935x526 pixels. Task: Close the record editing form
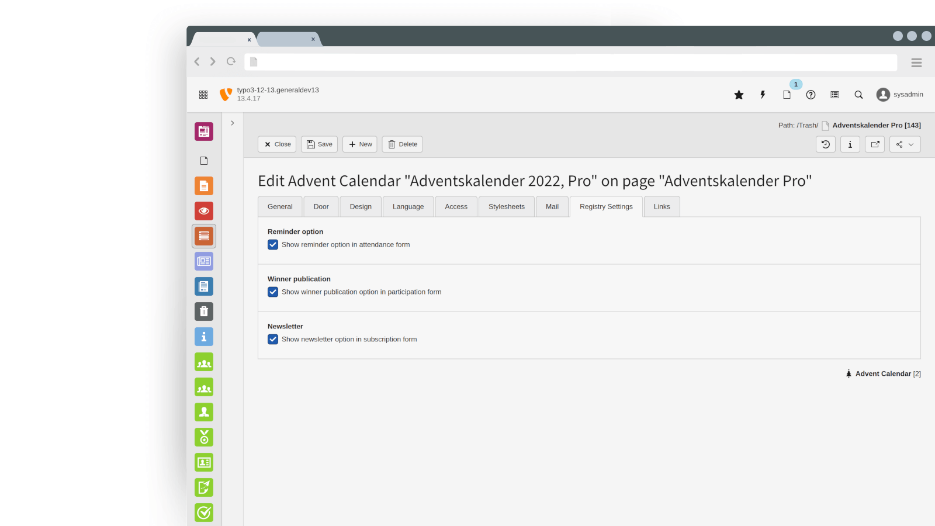coord(277,144)
